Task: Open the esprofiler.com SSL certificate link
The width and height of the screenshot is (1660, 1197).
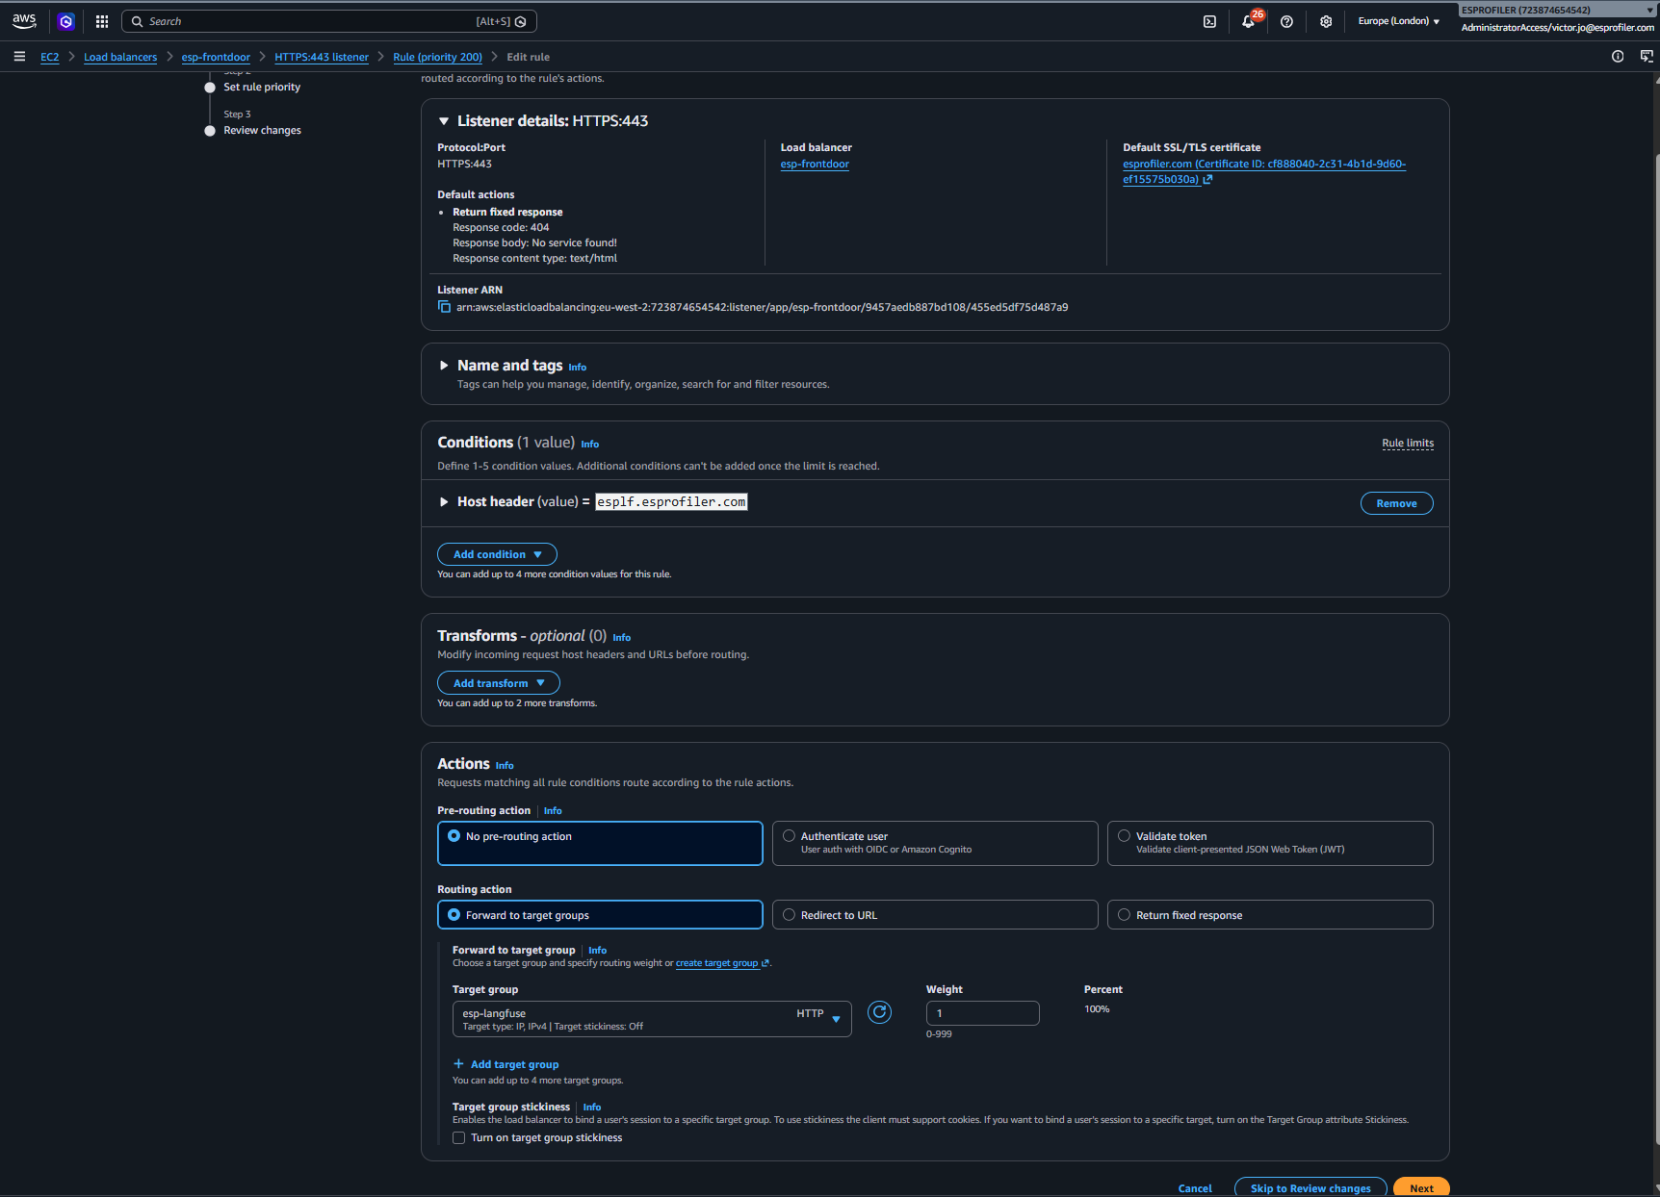Action: [1264, 171]
